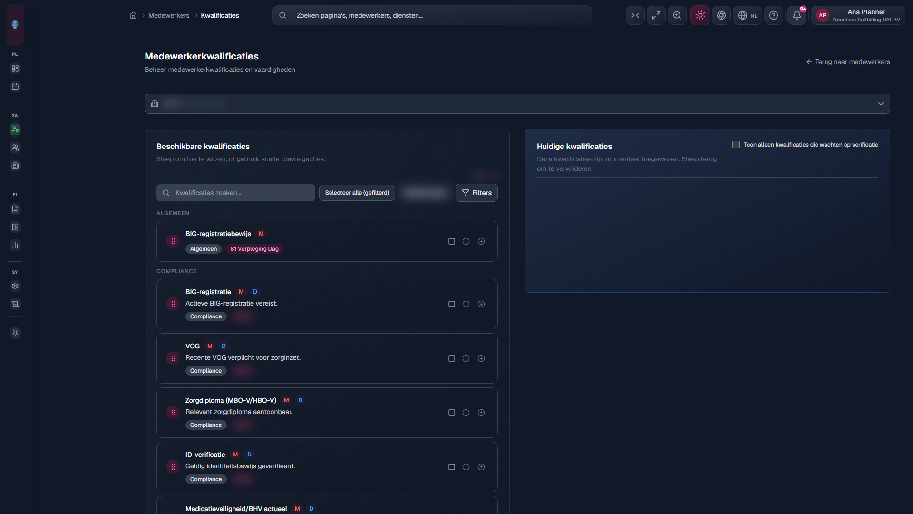Click drag handle of VOG card
The height and width of the screenshot is (514, 913).
pyautogui.click(x=173, y=358)
